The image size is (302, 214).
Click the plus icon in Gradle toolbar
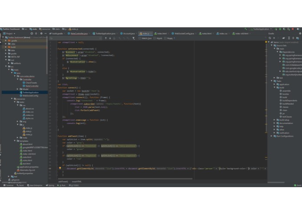(x=274, y=38)
